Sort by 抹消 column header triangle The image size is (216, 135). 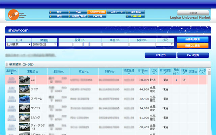tap(184, 73)
